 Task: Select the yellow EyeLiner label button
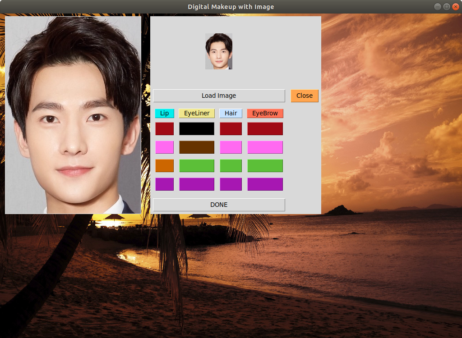[x=197, y=113]
